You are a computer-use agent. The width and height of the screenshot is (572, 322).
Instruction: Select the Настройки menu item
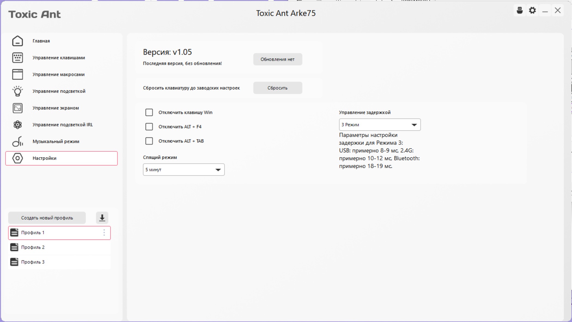[x=62, y=158]
